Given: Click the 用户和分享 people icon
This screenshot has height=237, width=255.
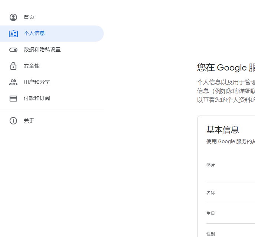Looking at the screenshot, I should point(13,82).
